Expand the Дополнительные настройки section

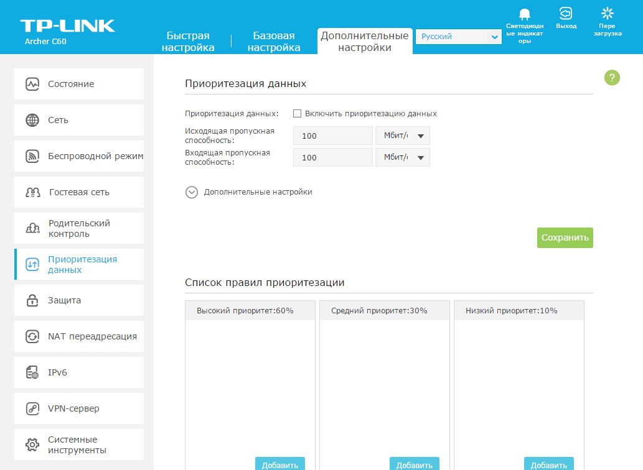192,192
